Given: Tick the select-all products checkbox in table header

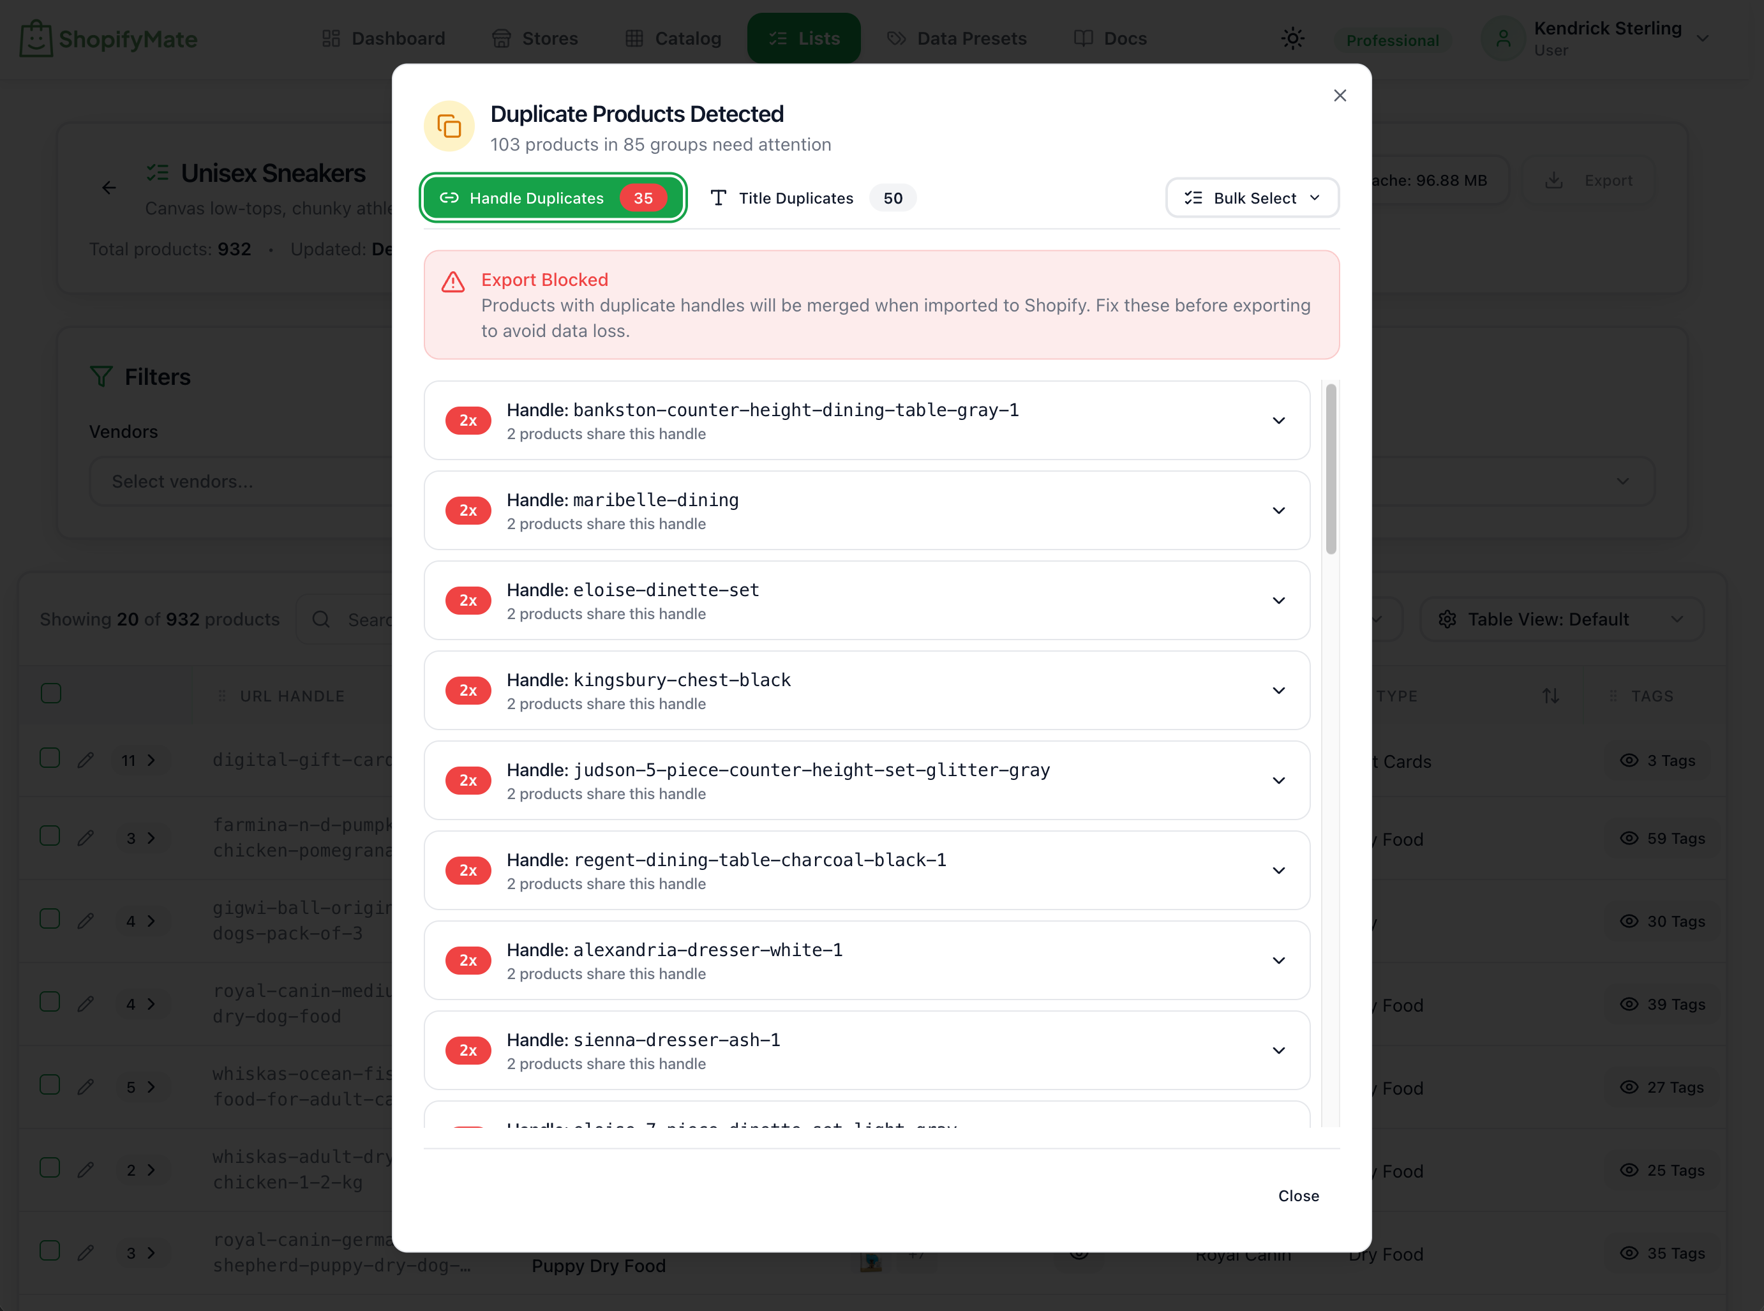Looking at the screenshot, I should click(x=50, y=693).
